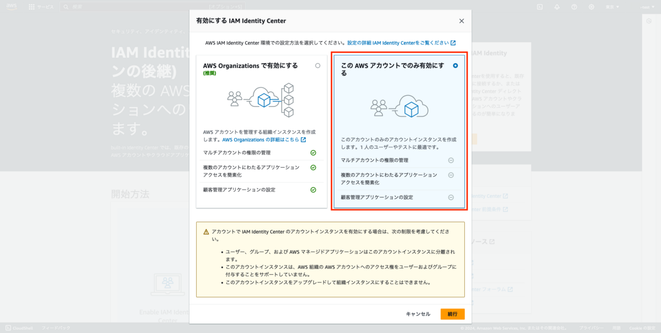The width and height of the screenshot is (661, 333).
Task: Click the 開始方法 heading in background page
Action: tap(130, 194)
